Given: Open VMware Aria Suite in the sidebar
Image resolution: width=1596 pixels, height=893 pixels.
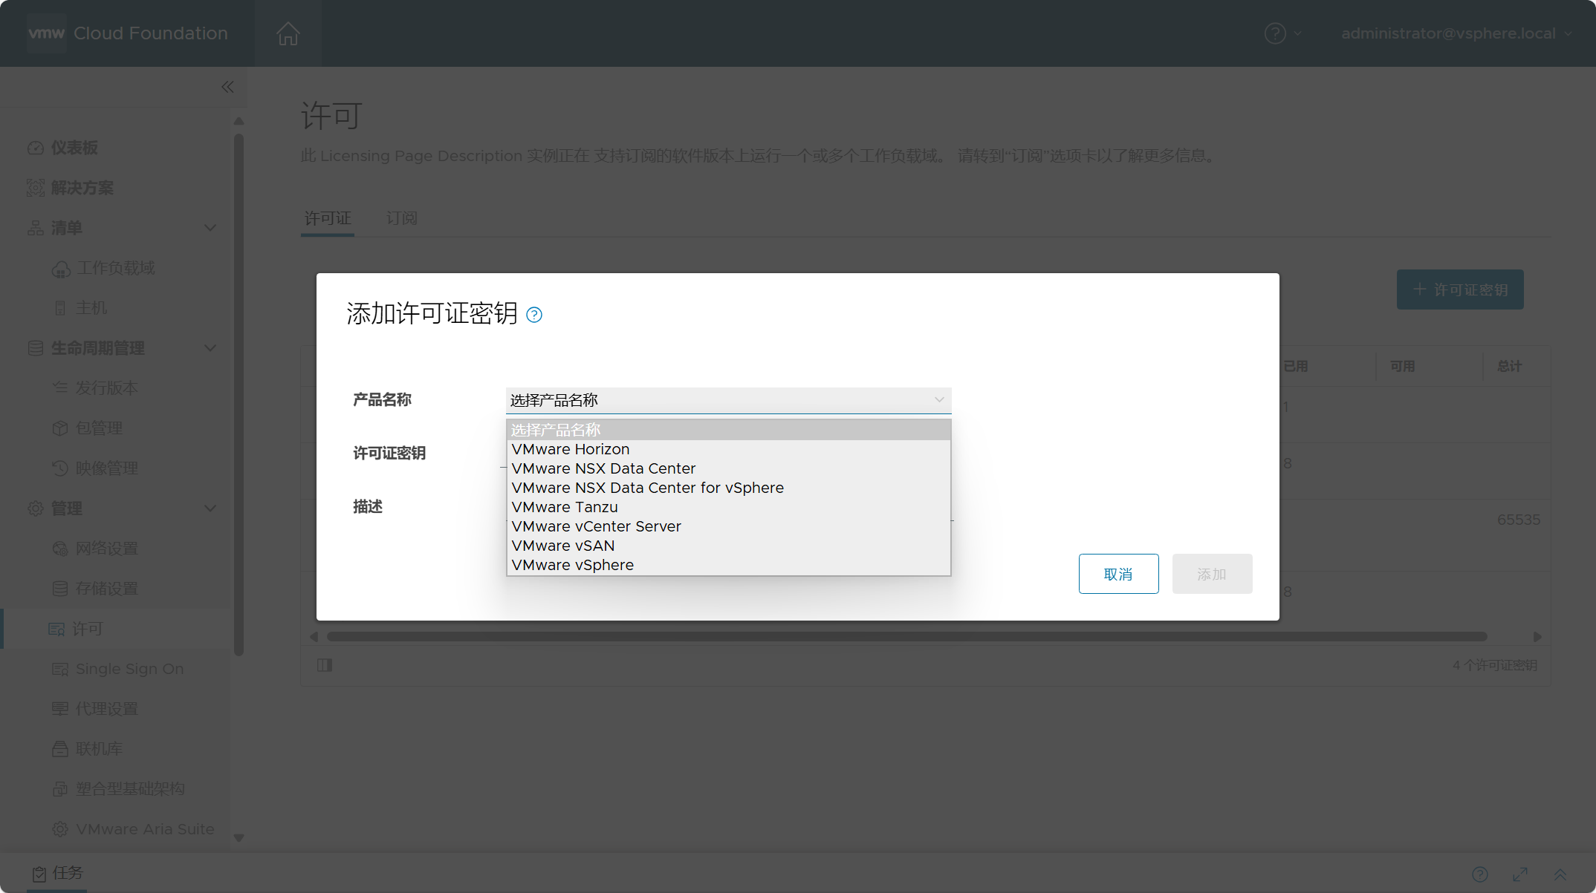Looking at the screenshot, I should pyautogui.click(x=145, y=829).
